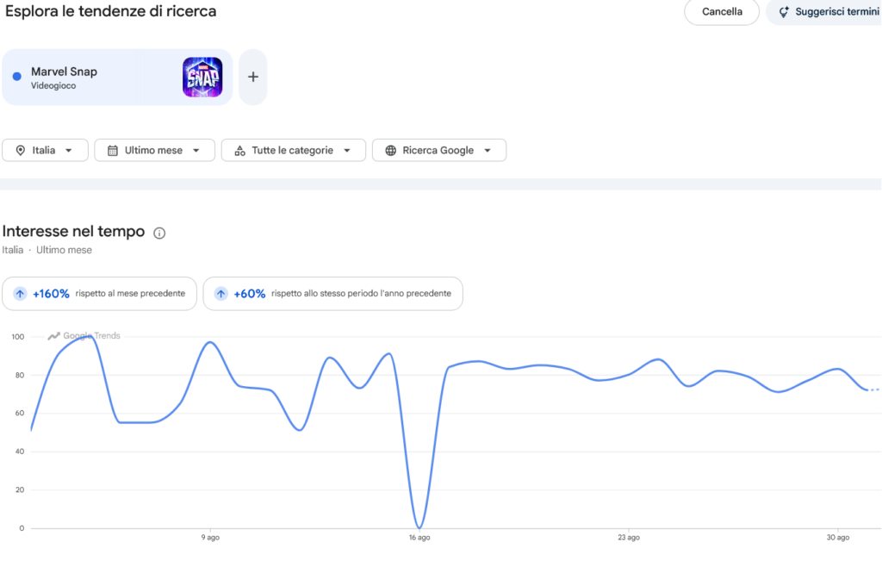Click the chart's lowest dip at 16 ago
The width and height of the screenshot is (882, 573).
click(419, 526)
